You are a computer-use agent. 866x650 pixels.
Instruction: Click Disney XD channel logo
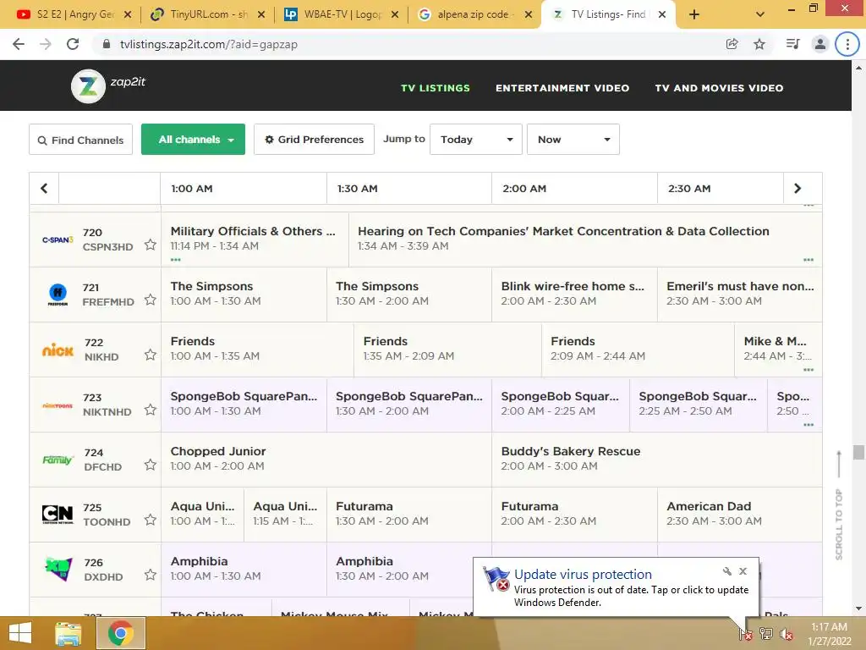click(58, 569)
